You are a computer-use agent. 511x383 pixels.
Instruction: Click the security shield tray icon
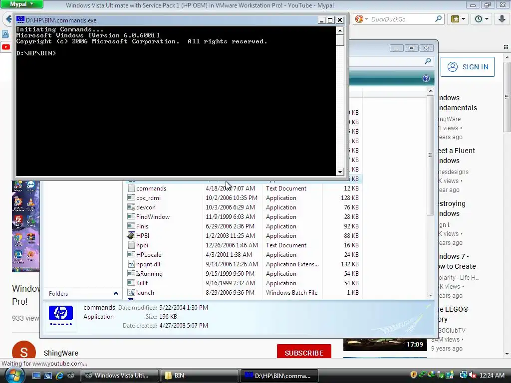(414, 375)
